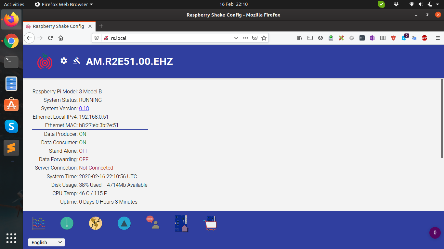
Task: Open the waveform chart icon in footer
Action: tap(38, 223)
